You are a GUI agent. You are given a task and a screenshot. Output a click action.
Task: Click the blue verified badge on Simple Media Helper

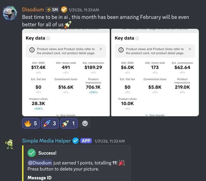(x=76, y=141)
